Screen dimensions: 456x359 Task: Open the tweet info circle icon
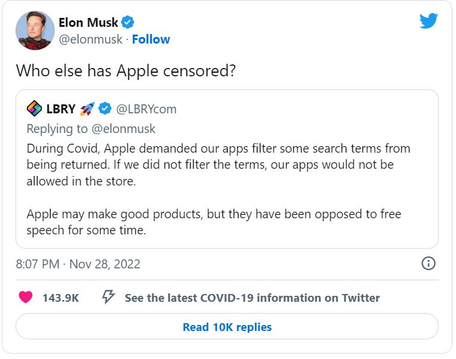pos(429,264)
